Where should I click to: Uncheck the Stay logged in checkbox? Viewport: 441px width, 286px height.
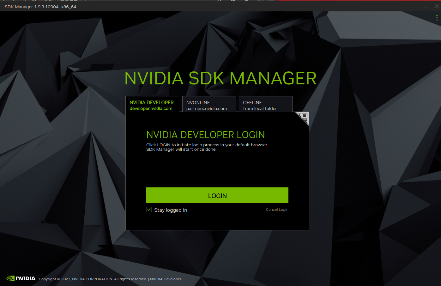tap(149, 210)
